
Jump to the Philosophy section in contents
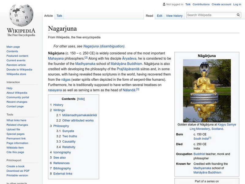pos(61,126)
